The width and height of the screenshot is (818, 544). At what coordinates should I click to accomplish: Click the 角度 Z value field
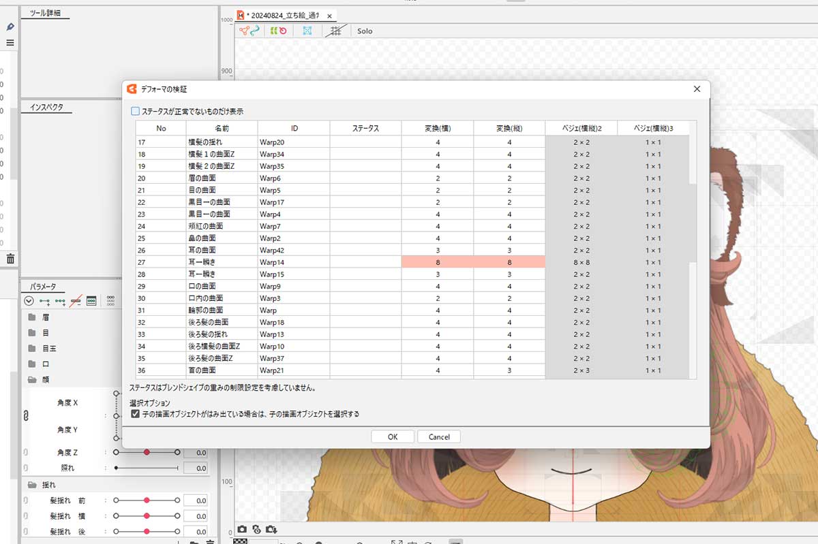coord(195,452)
